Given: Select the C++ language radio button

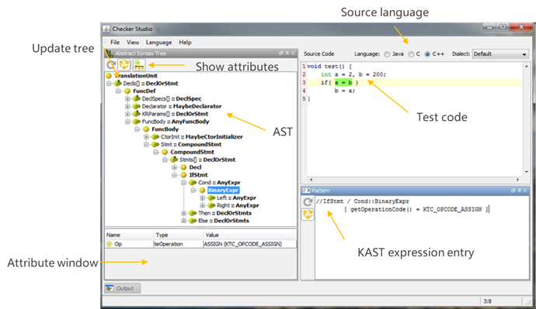Looking at the screenshot, I should click(x=427, y=54).
